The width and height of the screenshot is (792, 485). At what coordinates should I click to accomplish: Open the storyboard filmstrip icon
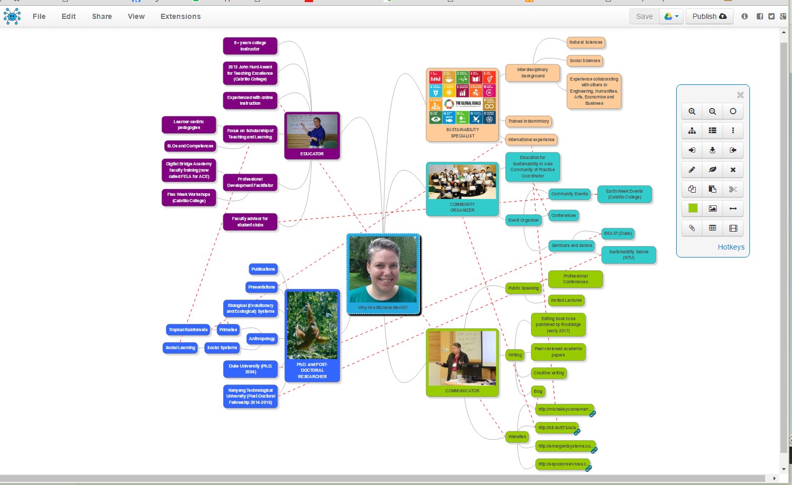733,228
